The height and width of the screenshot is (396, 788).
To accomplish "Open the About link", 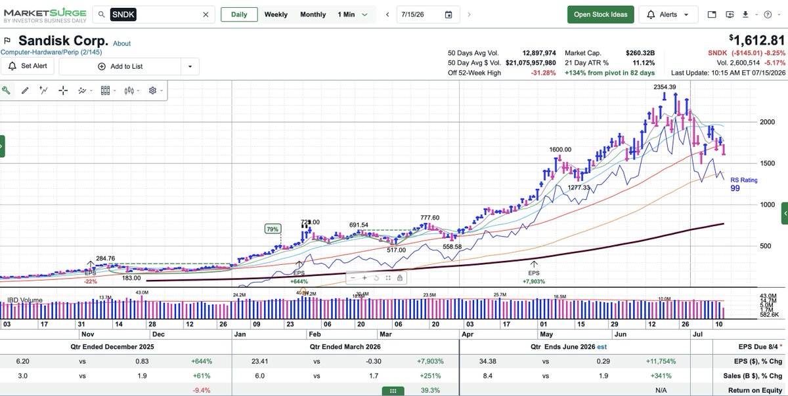I will 121,43.
